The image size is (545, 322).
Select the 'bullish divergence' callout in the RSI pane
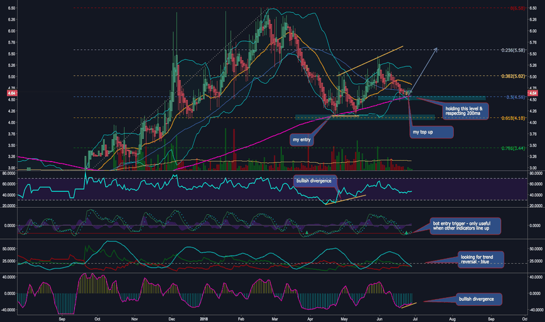pyautogui.click(x=315, y=181)
